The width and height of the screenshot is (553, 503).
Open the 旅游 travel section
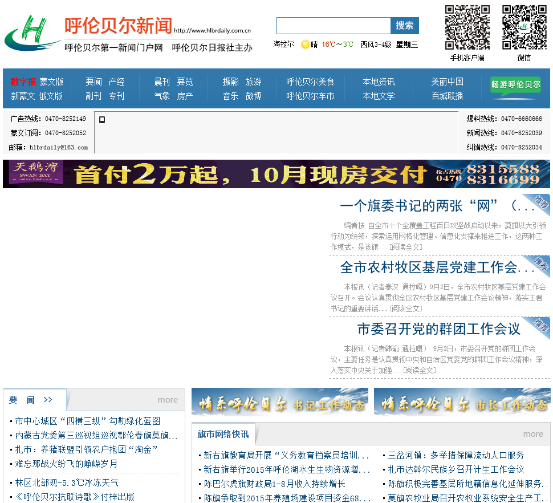[254, 82]
